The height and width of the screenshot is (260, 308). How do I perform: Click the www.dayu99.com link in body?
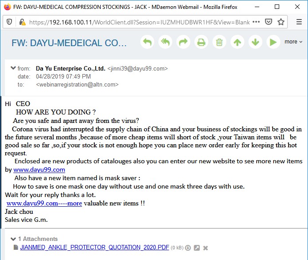coord(39,169)
